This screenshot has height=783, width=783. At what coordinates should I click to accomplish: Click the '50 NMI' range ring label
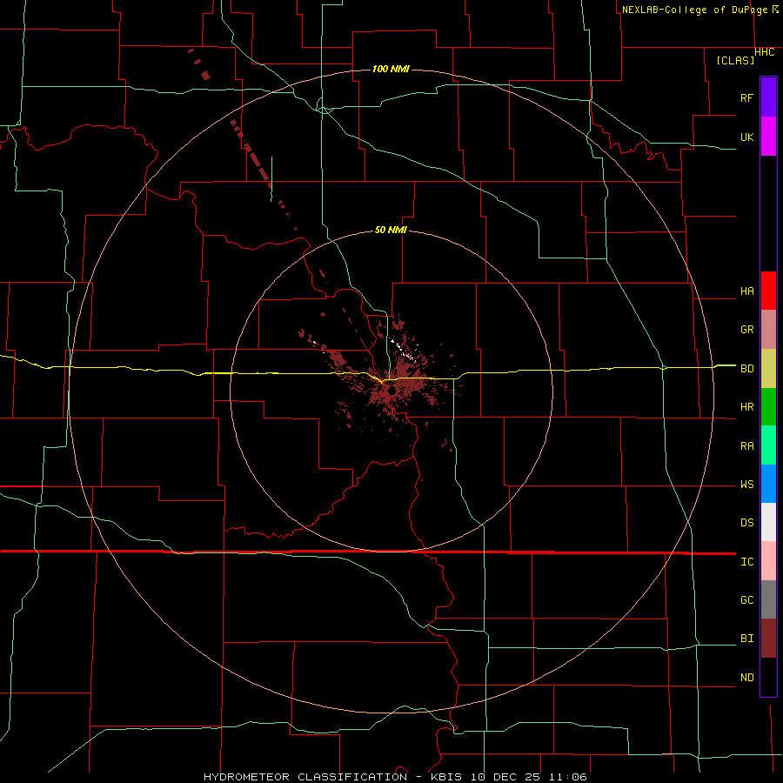coord(391,230)
